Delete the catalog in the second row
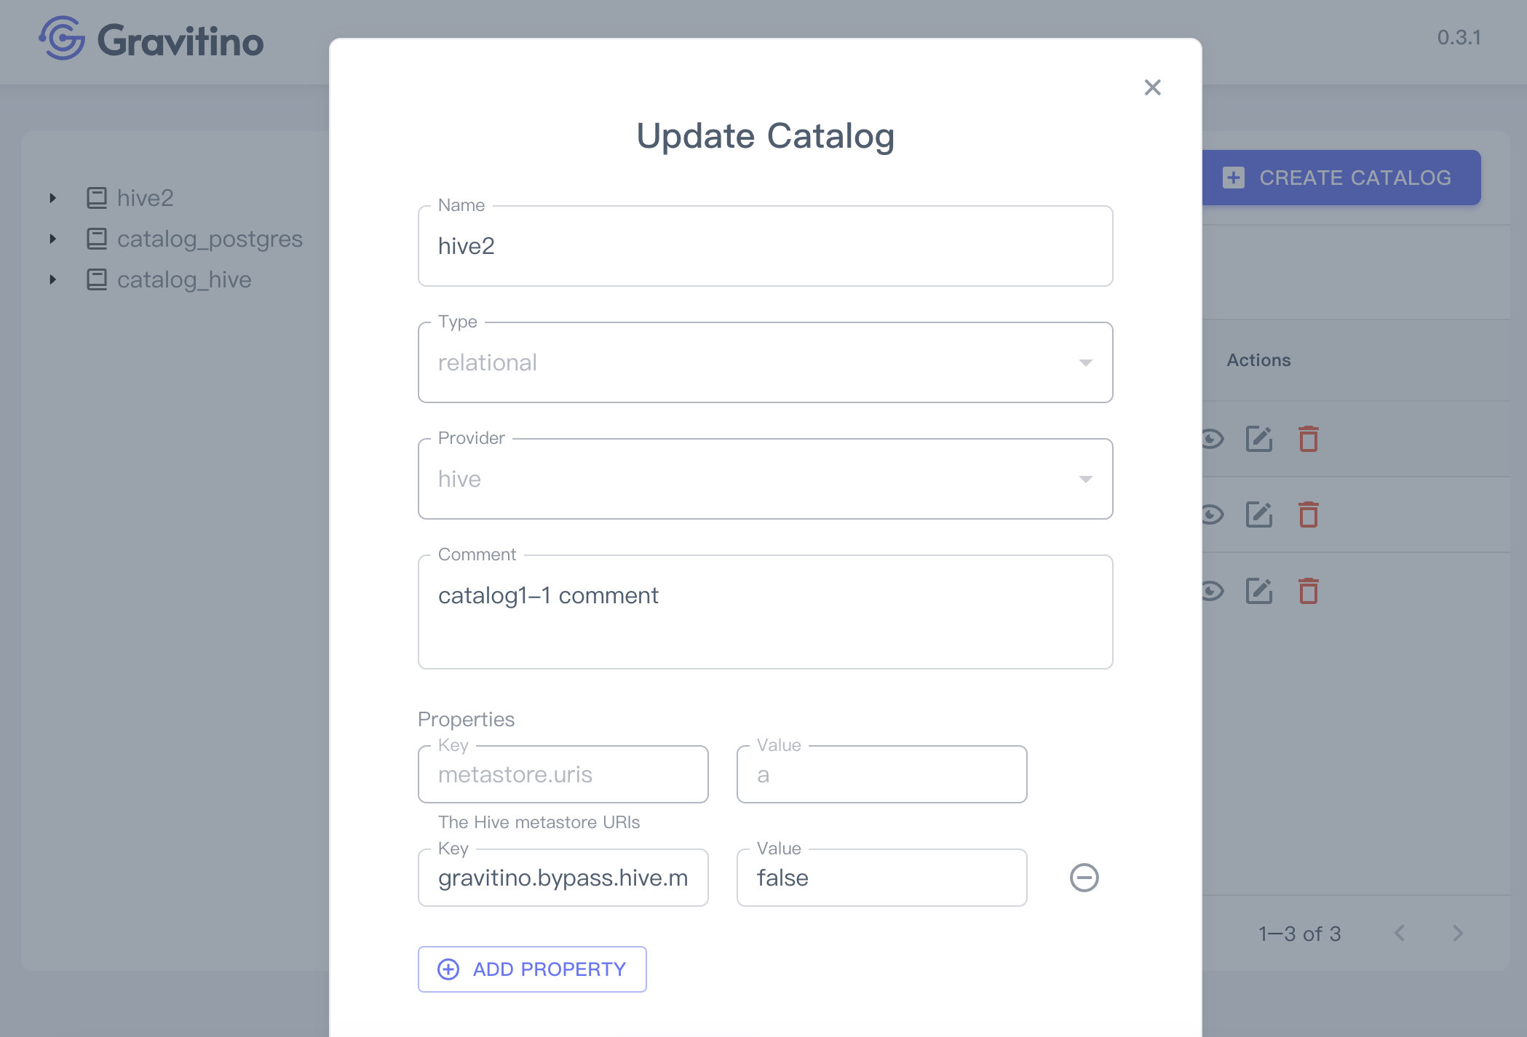 pos(1308,515)
